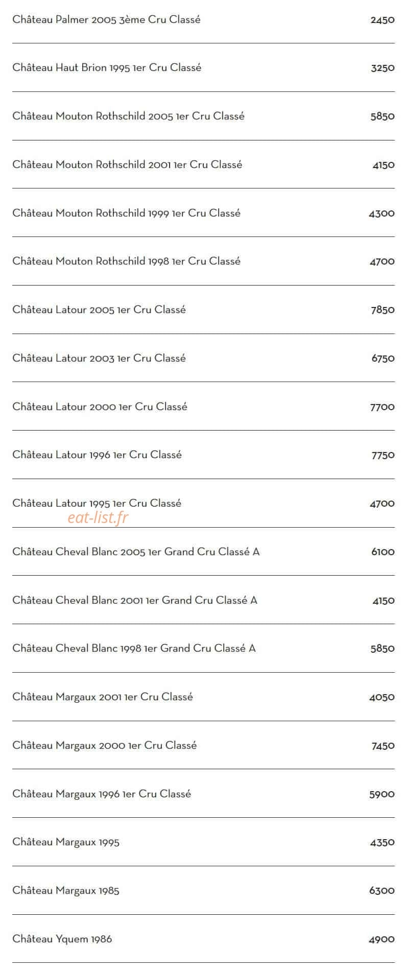Click Château Latour 2005 wine name
The width and height of the screenshot is (404, 972).
pos(99,310)
